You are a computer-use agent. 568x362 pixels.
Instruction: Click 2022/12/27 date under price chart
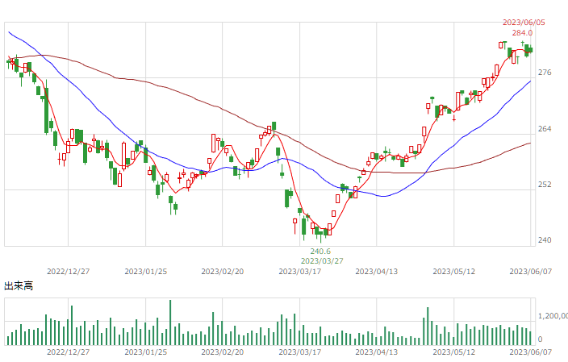coord(68,272)
